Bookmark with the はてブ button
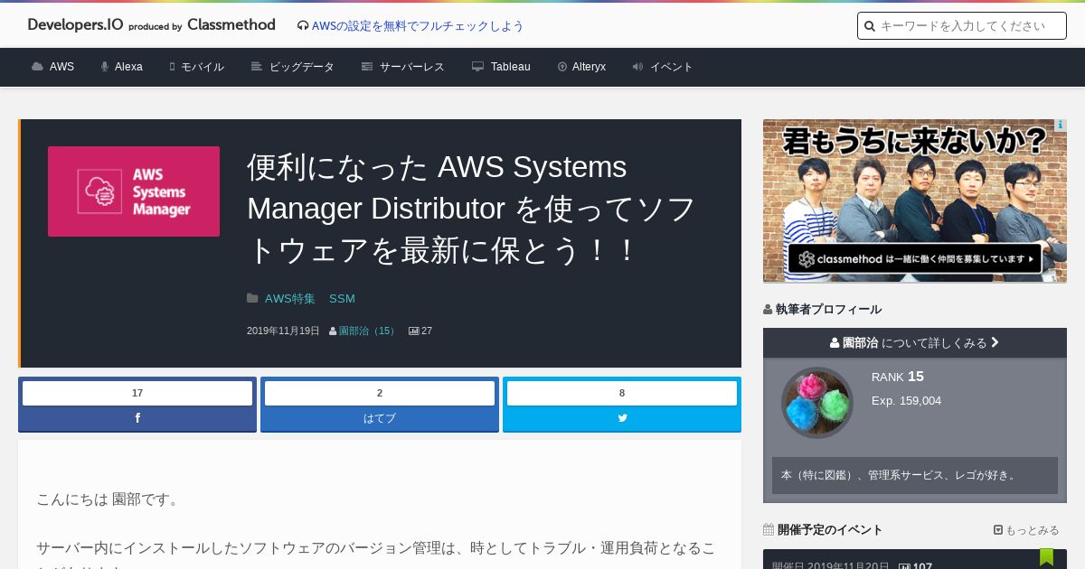 (x=380, y=418)
